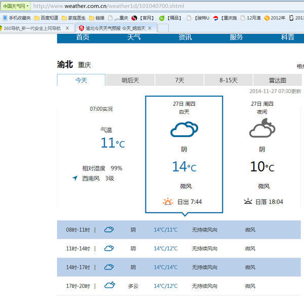Open the 【精品】 green-icon bookmark
Image resolution: width=304 pixels, height=298 pixels.
[x=170, y=18]
